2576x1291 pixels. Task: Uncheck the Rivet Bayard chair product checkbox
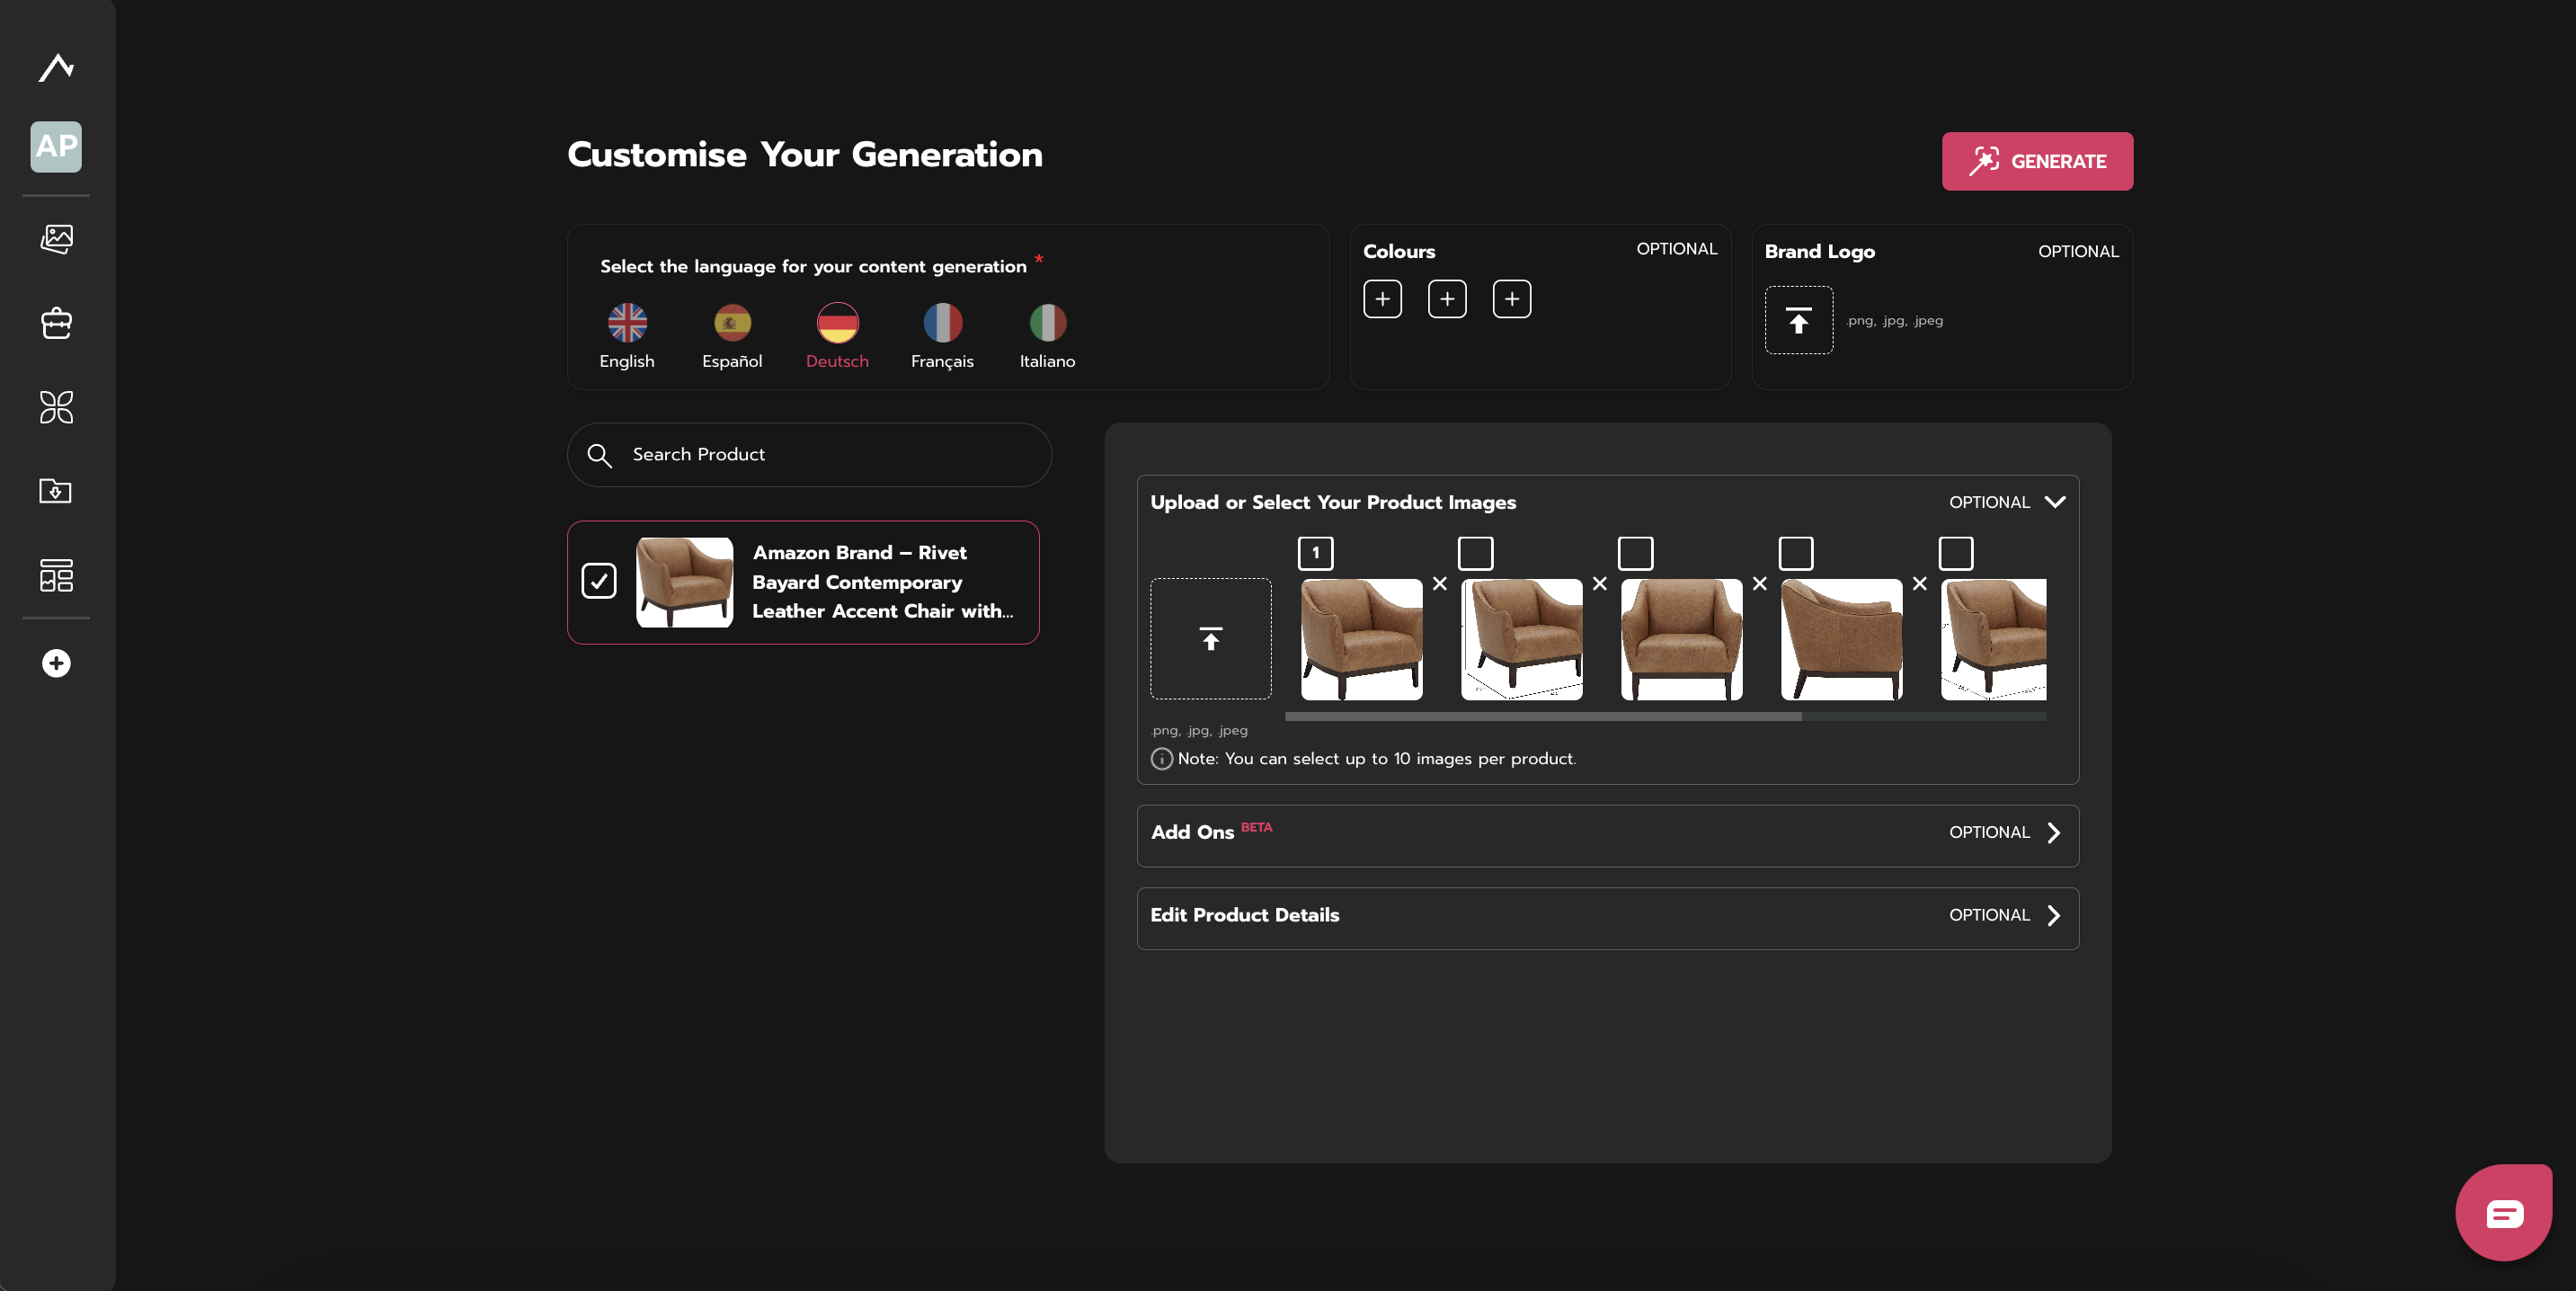tap(599, 581)
